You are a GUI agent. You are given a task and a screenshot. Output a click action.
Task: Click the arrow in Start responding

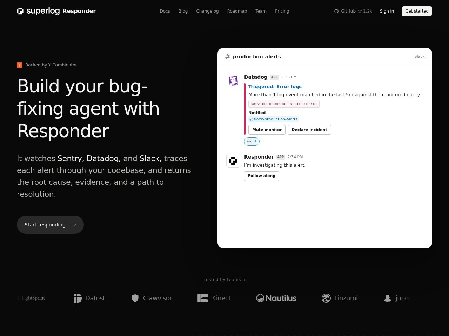(x=74, y=225)
